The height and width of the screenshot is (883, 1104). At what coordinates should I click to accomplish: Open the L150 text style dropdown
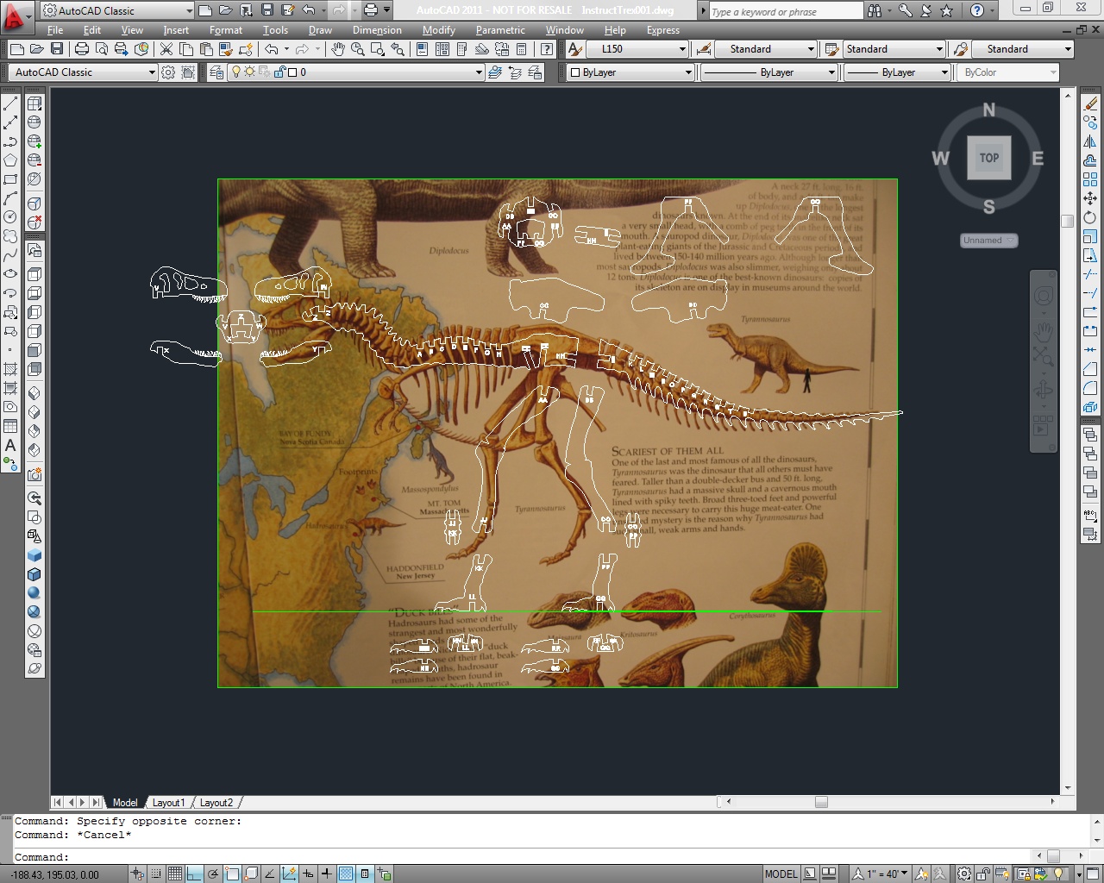coord(637,49)
